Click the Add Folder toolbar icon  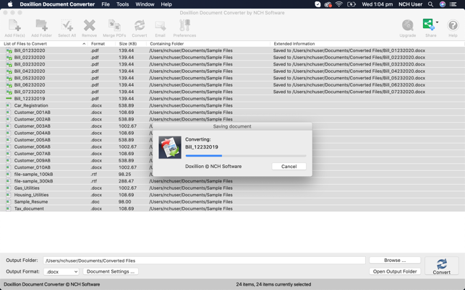[41, 25]
